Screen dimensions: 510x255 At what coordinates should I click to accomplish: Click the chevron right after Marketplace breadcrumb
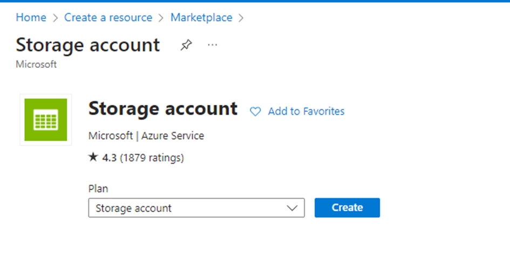tap(241, 18)
